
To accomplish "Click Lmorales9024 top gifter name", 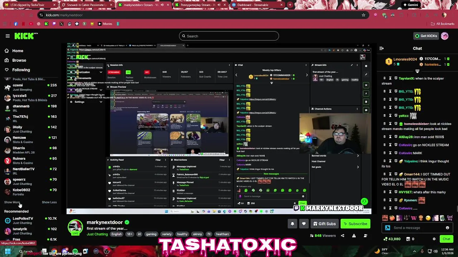I will coord(405,59).
